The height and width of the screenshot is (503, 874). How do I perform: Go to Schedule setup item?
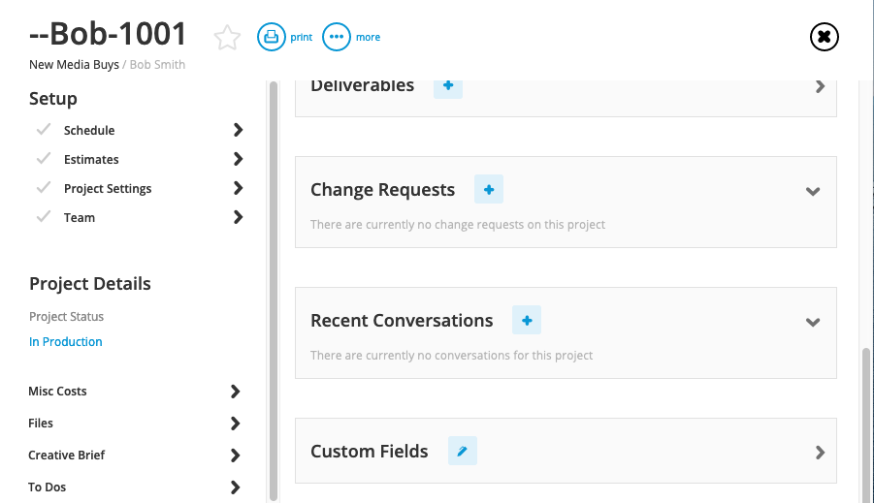89,130
